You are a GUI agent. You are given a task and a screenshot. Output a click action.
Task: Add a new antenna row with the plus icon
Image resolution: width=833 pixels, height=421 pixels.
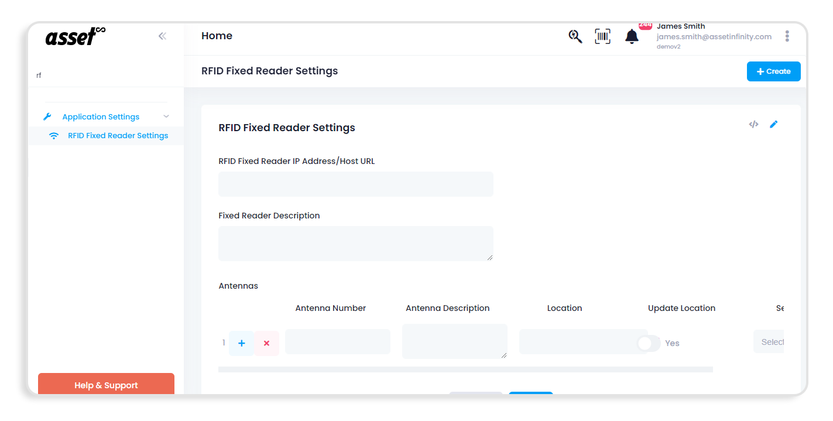pyautogui.click(x=241, y=343)
